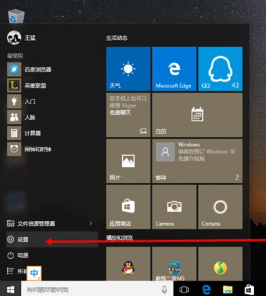Open the 教程二级MS tile
The image size is (266, 296).
(x=174, y=264)
